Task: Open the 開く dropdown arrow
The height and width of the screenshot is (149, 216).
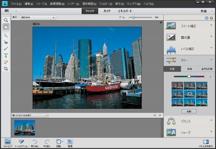Action: [x=16, y=11]
